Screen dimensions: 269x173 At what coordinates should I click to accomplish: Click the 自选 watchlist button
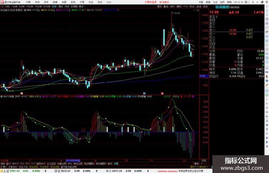(x=199, y=7)
